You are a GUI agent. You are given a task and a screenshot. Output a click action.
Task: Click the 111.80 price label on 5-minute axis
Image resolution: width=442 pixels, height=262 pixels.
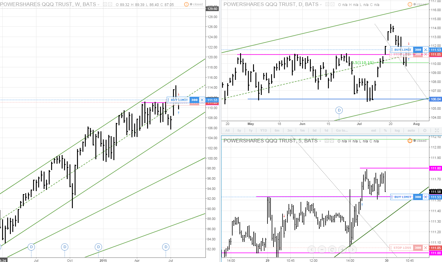(436, 168)
